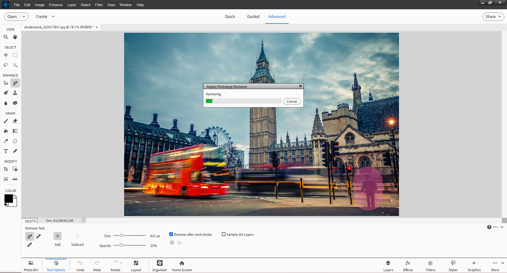507x273 pixels.
Task: Pick the Clone Stamp tool
Action: (15, 93)
